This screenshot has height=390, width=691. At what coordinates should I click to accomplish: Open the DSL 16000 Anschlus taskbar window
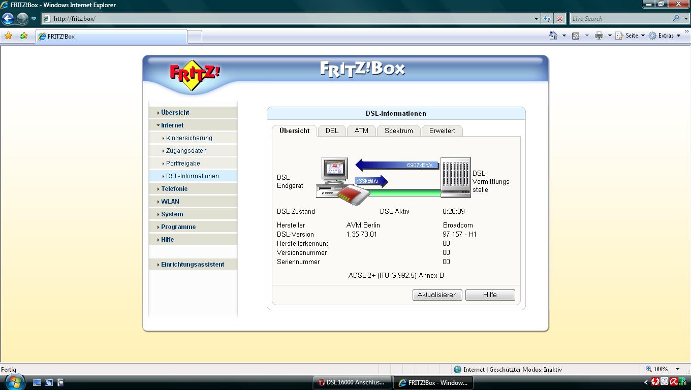click(x=352, y=382)
